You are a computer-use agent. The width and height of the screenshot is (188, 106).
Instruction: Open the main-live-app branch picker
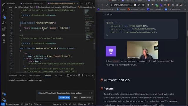coord(13,104)
